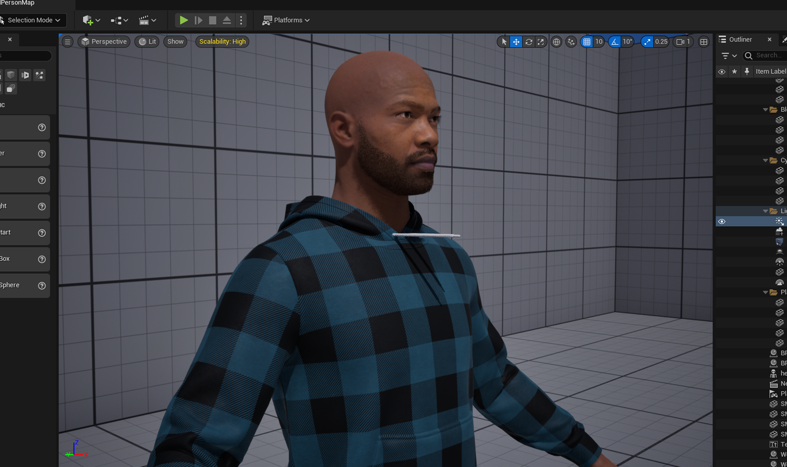Choose the Scale tool
This screenshot has width=787, height=467.
tap(541, 42)
